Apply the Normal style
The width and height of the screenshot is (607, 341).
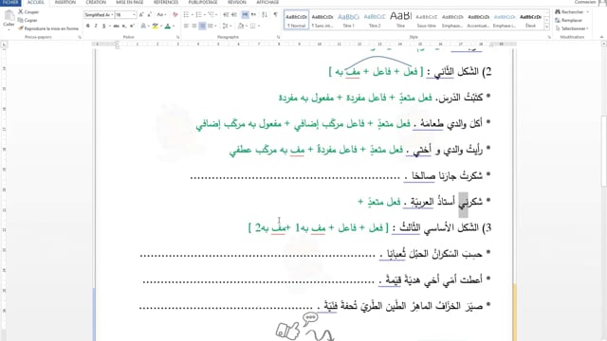pos(297,20)
